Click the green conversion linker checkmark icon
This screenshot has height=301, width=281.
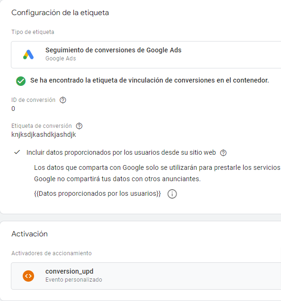point(21,81)
